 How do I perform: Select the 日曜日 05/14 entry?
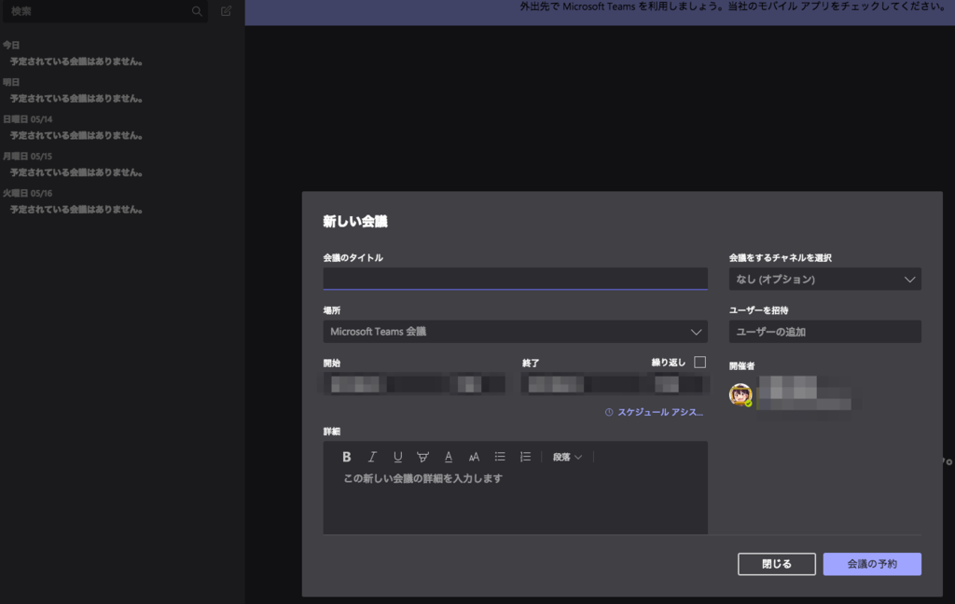(x=27, y=119)
